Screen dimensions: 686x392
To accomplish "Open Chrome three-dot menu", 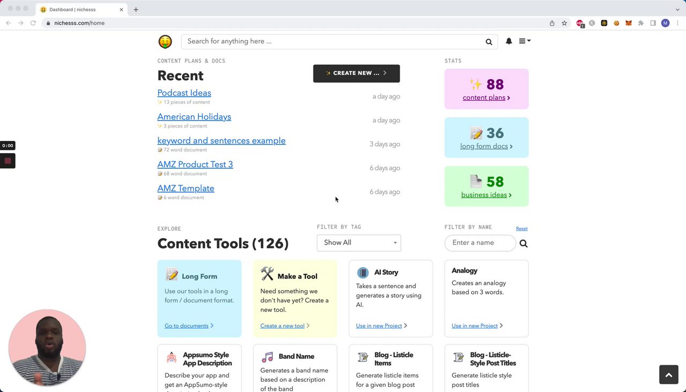I will (677, 23).
